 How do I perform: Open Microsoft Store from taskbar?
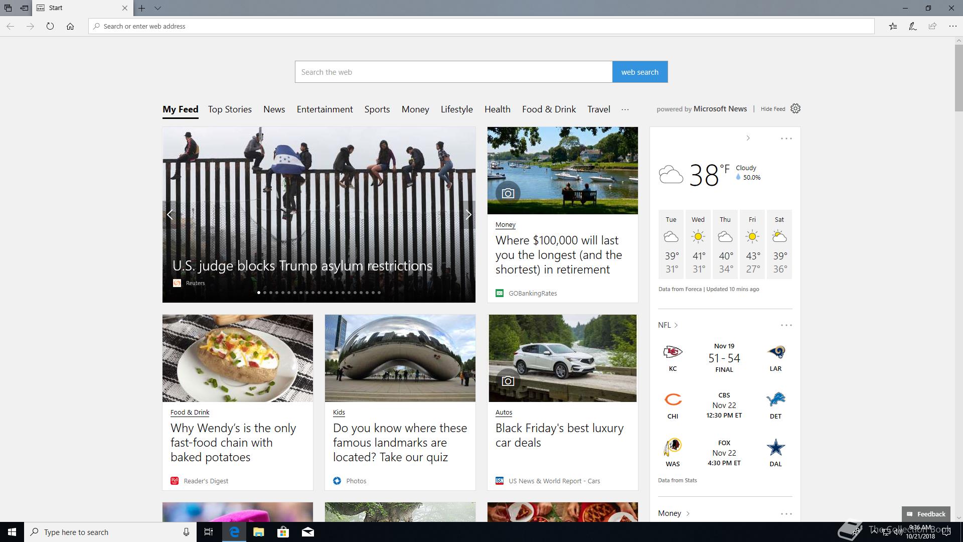click(283, 532)
